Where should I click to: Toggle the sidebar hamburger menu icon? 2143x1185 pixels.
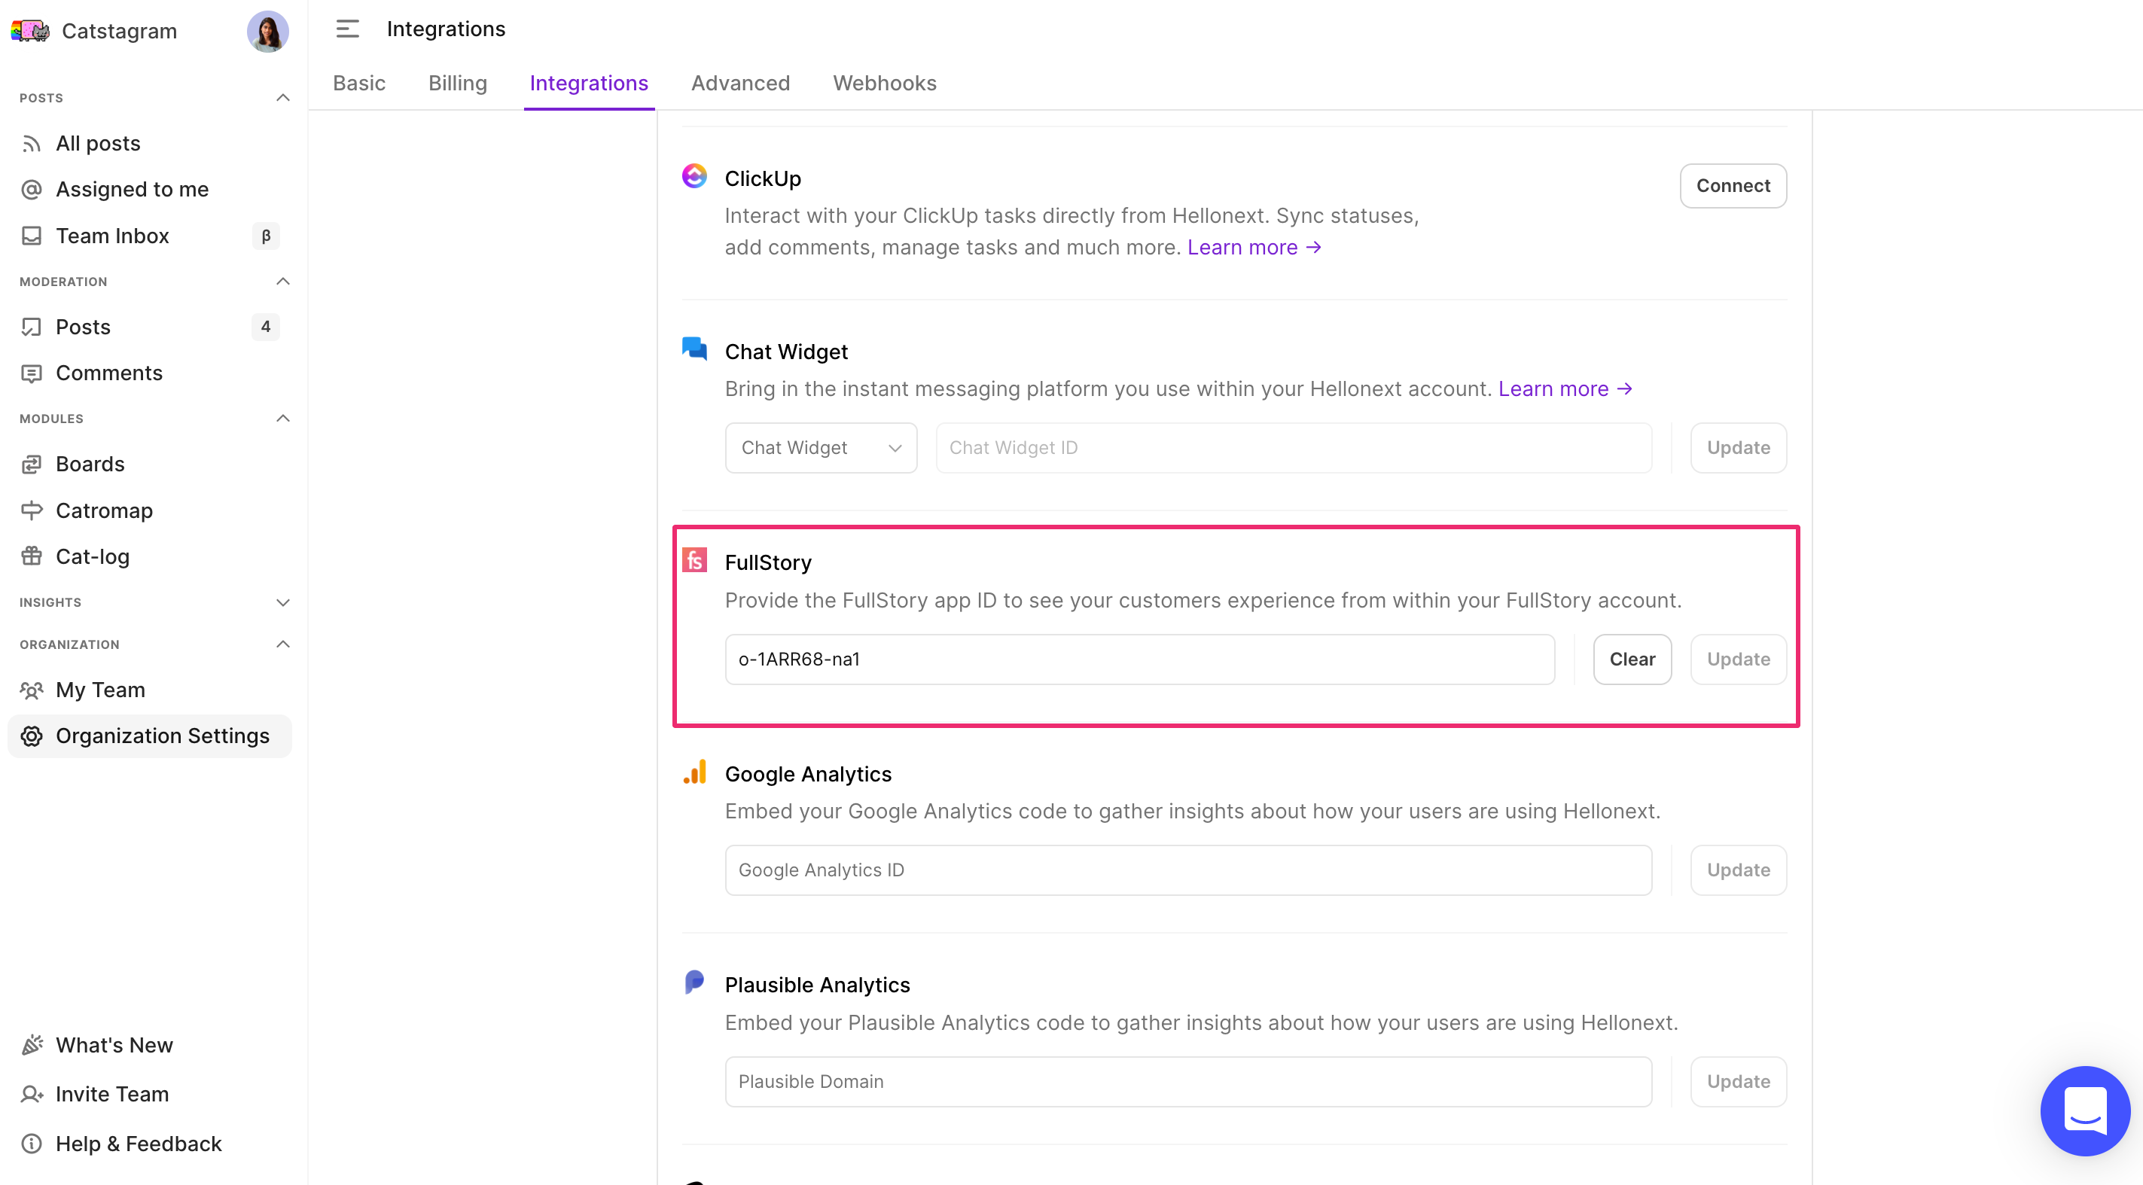click(347, 29)
